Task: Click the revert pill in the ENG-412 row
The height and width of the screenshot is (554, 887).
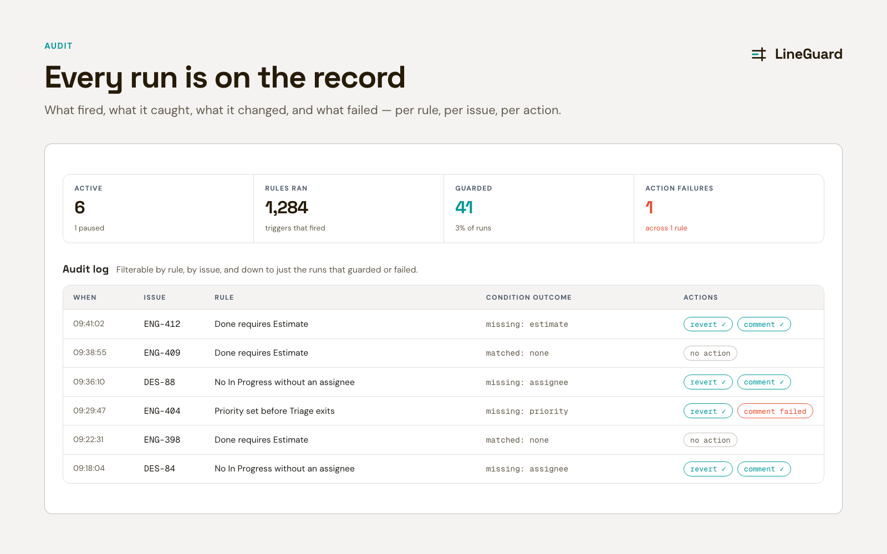Action: pos(708,324)
